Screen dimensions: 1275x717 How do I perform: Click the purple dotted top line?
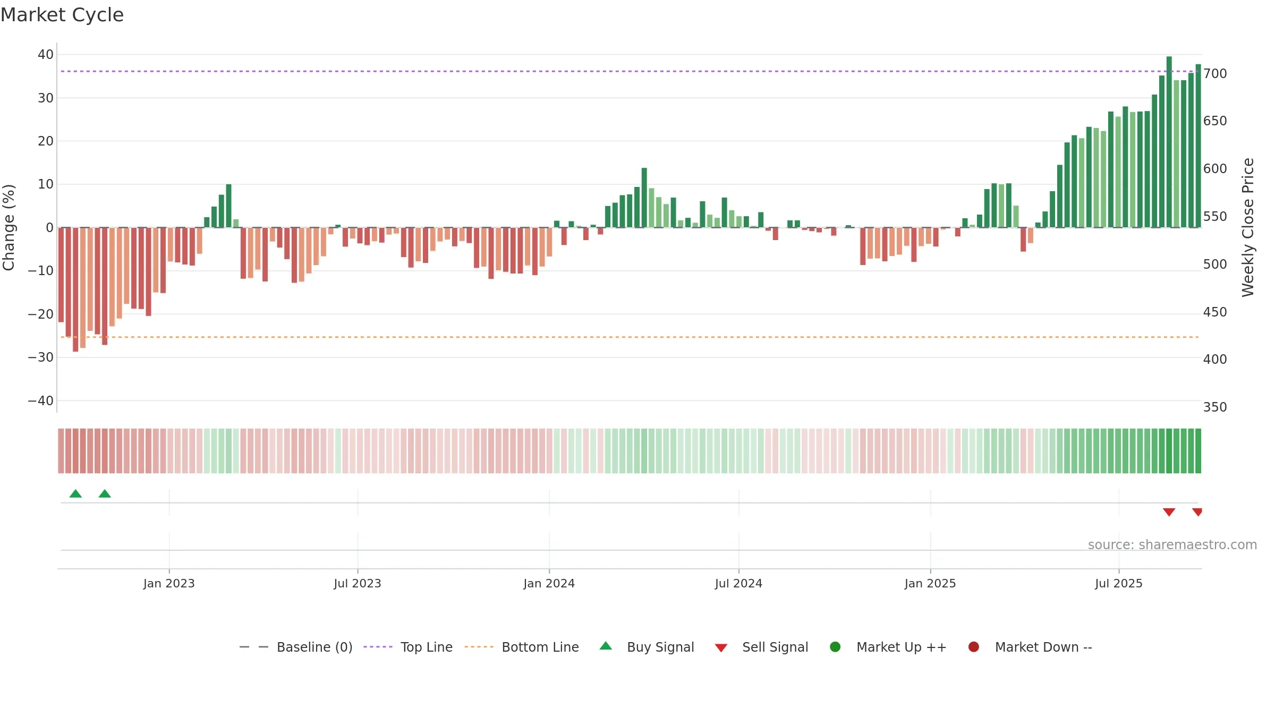click(630, 71)
